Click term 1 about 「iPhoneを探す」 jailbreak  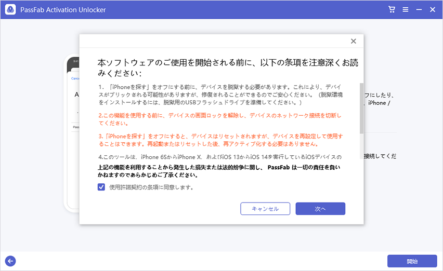220,95
